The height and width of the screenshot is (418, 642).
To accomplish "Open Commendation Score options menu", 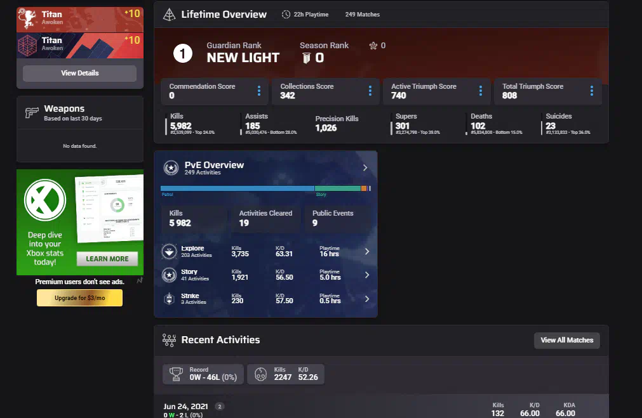I will click(259, 91).
